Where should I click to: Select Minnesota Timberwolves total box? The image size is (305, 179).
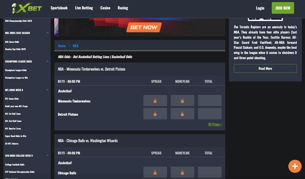210,101
